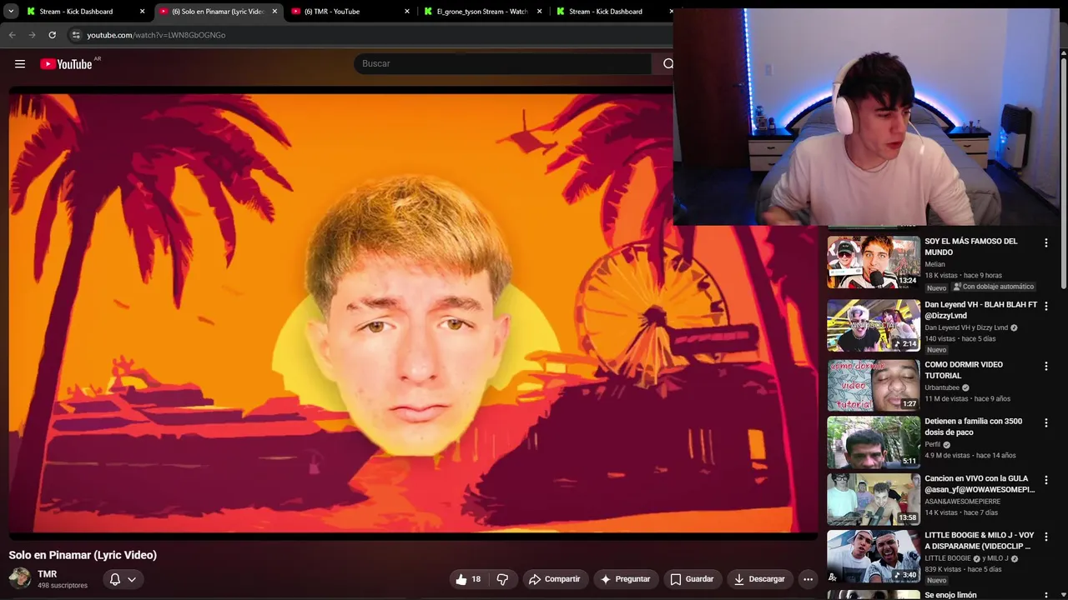The height and width of the screenshot is (600, 1068).
Task: Dislike the video with thumbs down
Action: click(502, 579)
